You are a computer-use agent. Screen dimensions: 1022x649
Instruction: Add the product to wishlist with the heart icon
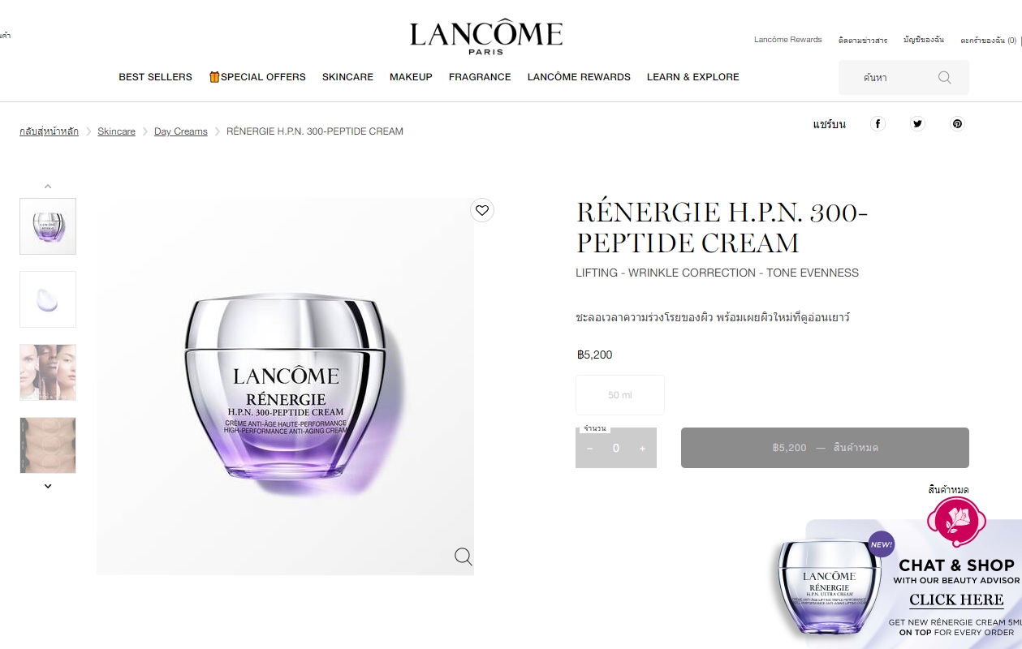(x=482, y=210)
